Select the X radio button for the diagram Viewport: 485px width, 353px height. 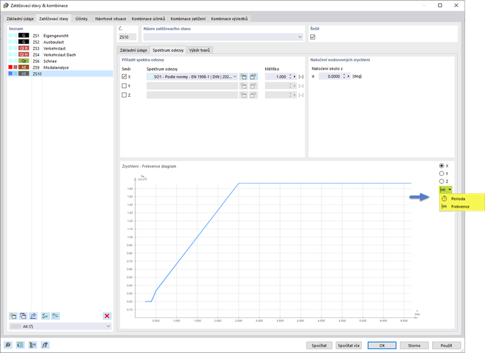[442, 166]
